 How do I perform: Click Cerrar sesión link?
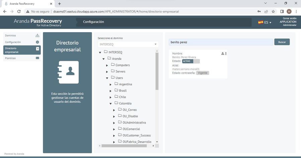(290, 18)
